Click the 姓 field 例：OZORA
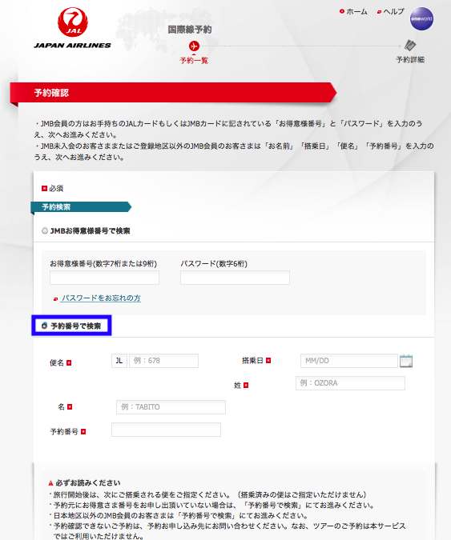 point(350,383)
